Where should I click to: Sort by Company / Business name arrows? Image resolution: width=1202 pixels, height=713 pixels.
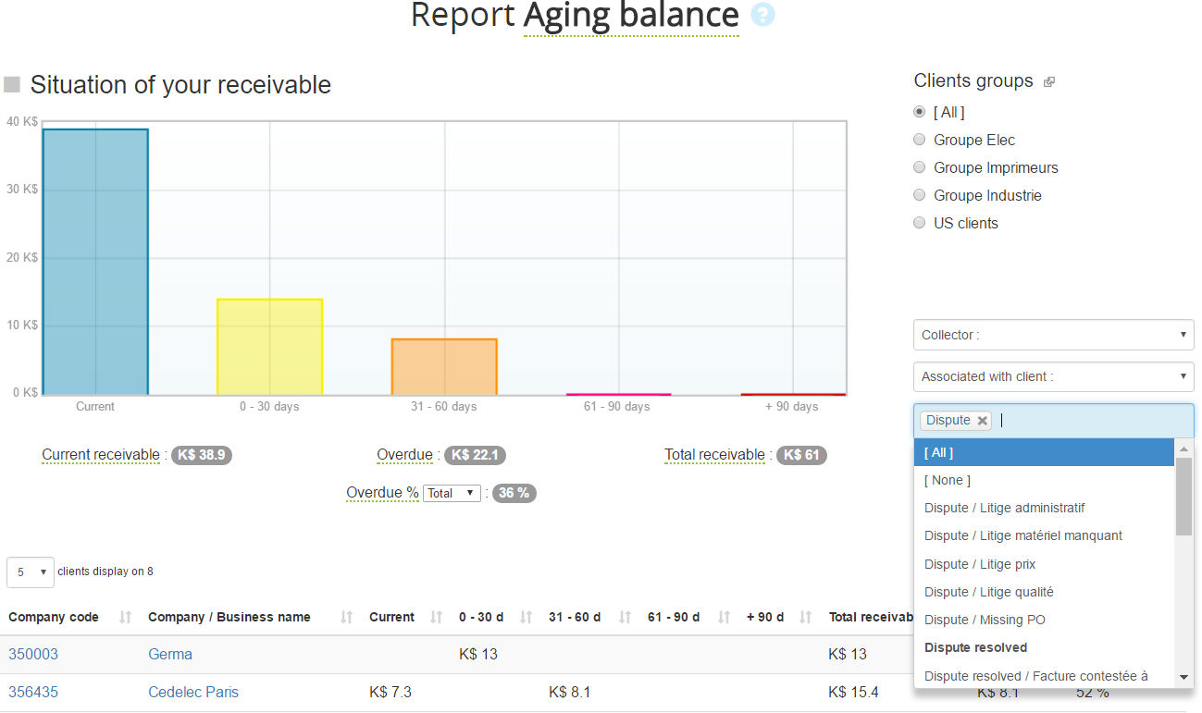click(347, 618)
